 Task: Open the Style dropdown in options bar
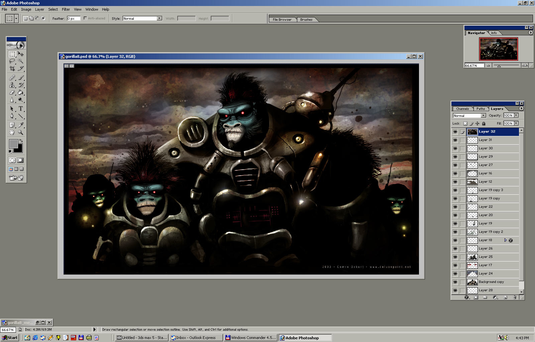tap(159, 18)
